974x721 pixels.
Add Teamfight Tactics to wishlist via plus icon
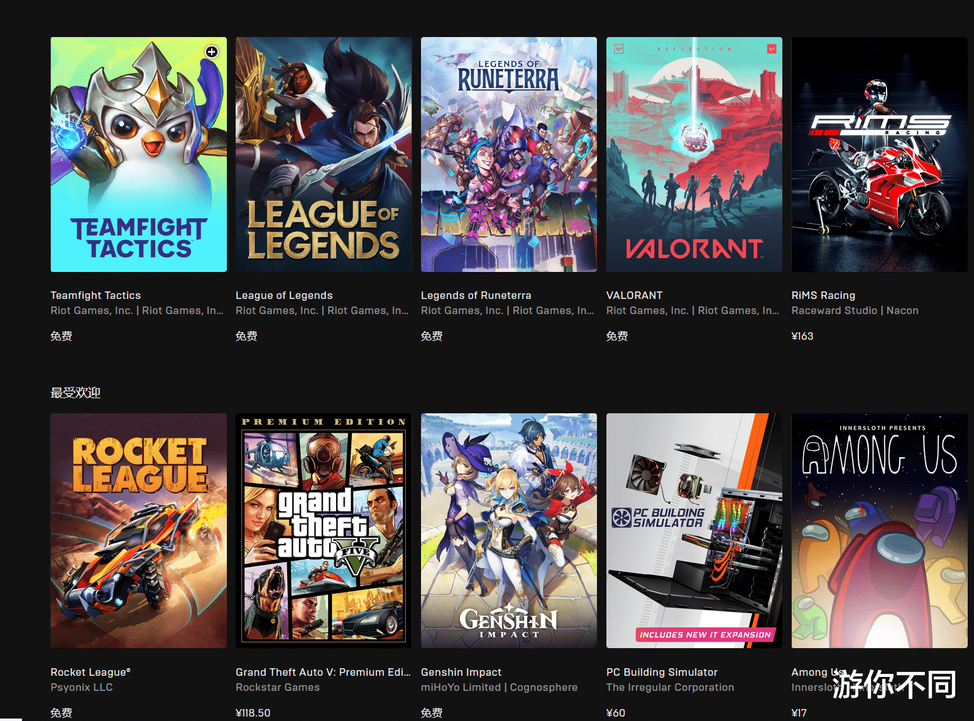[x=212, y=52]
